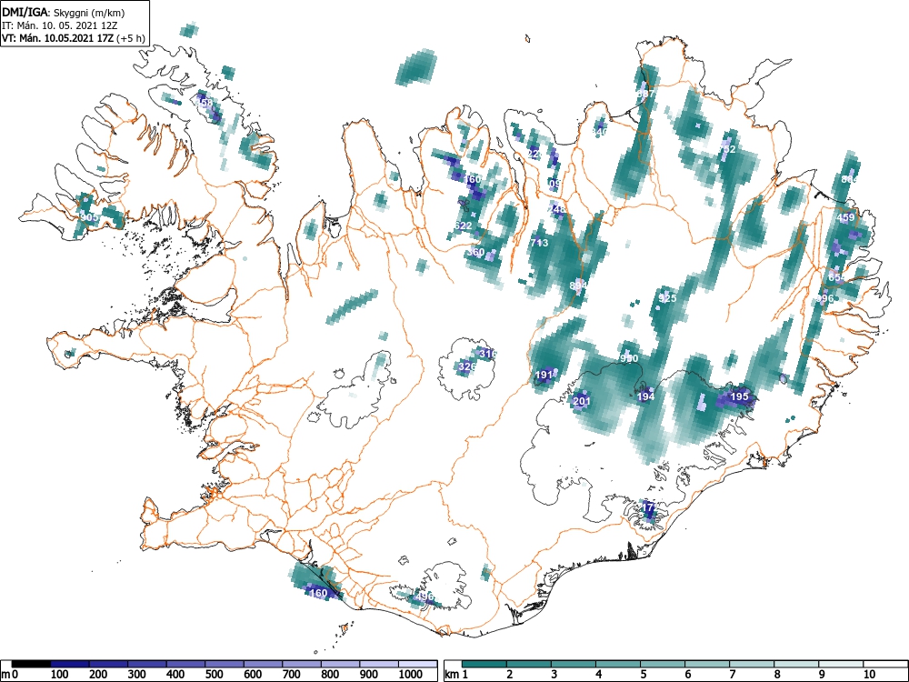The height and width of the screenshot is (682, 909).
Task: Click the '459' value in the east
Action: pos(845,217)
